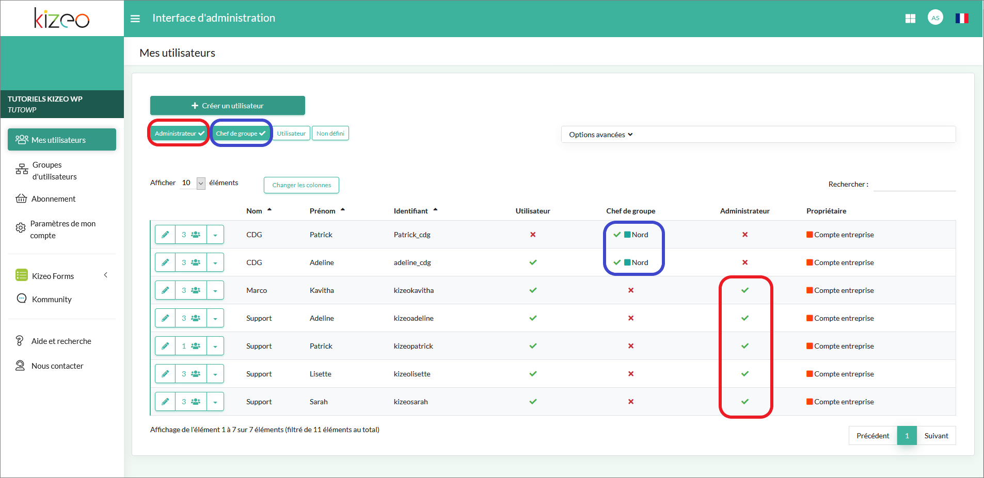The height and width of the screenshot is (478, 984).
Task: Edit user kizeopatrick with pencil icon
Action: click(x=165, y=346)
